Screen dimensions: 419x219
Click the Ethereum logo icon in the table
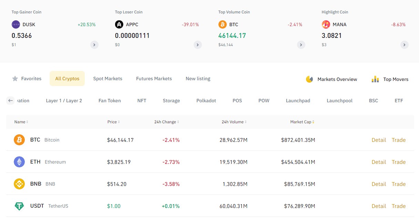pos(19,162)
